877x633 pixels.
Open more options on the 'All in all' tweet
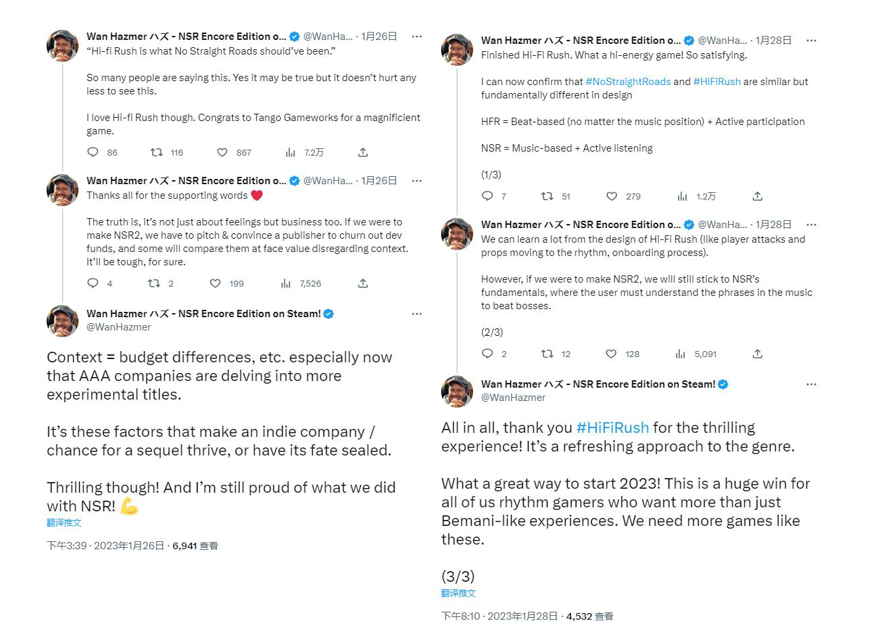point(811,384)
